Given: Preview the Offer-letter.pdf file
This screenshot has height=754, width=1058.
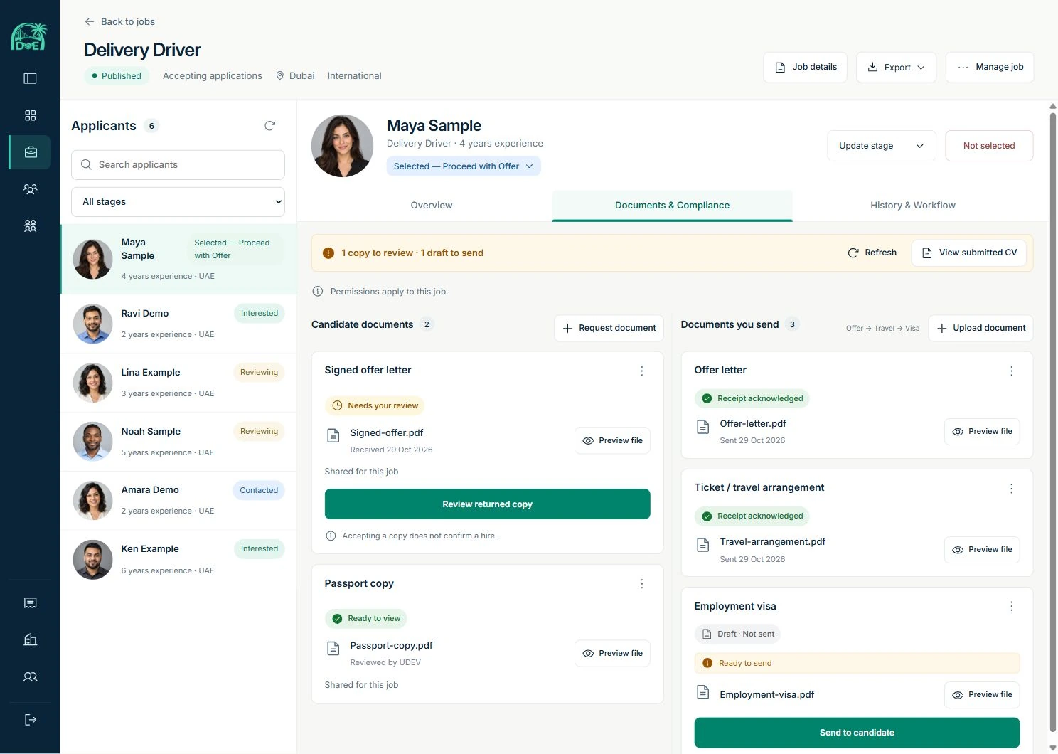Looking at the screenshot, I should [982, 432].
